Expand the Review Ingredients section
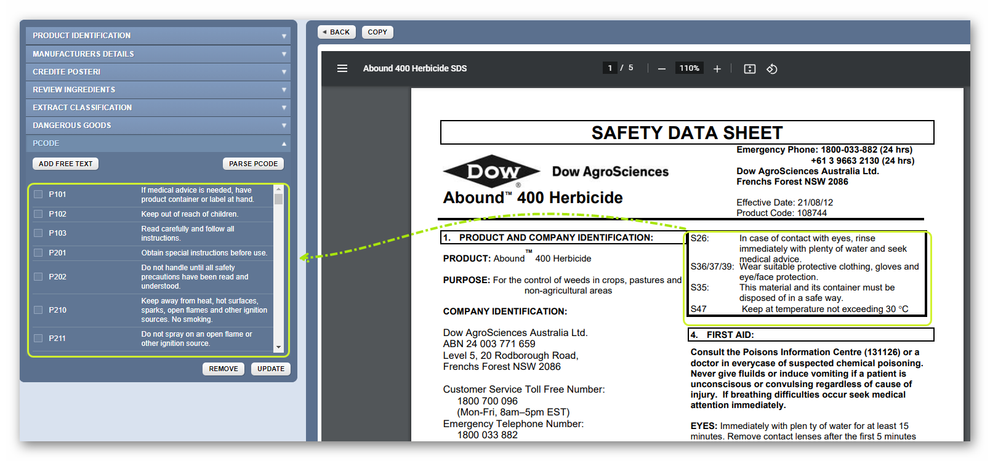Viewport: 990px width, 461px height. click(x=158, y=90)
